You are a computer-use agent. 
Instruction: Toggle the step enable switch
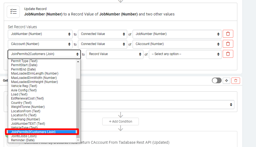pos(217,81)
